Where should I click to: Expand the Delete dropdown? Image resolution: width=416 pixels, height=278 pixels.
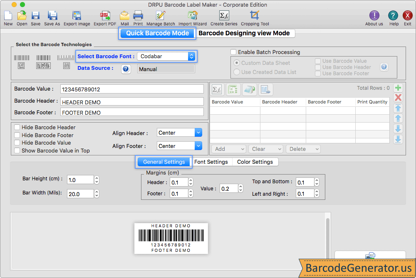coord(303,149)
